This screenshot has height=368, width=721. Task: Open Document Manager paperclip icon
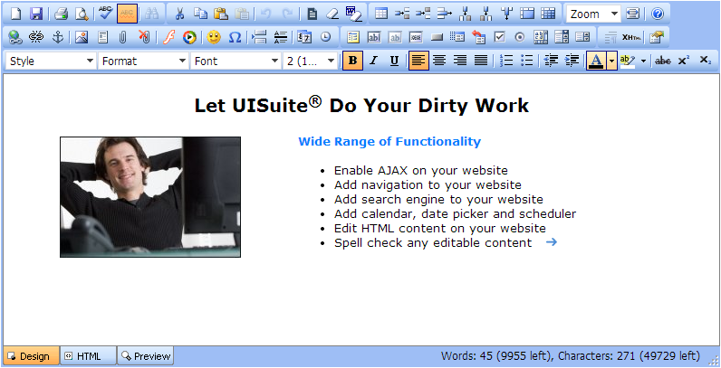123,37
